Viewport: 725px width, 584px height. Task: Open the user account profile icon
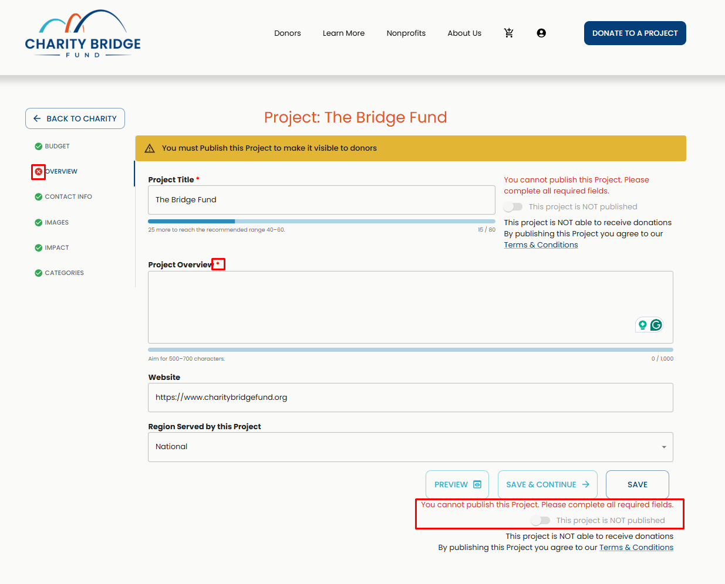(541, 33)
